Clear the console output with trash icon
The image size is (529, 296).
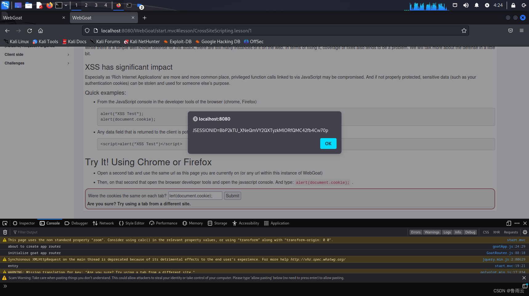5,232
